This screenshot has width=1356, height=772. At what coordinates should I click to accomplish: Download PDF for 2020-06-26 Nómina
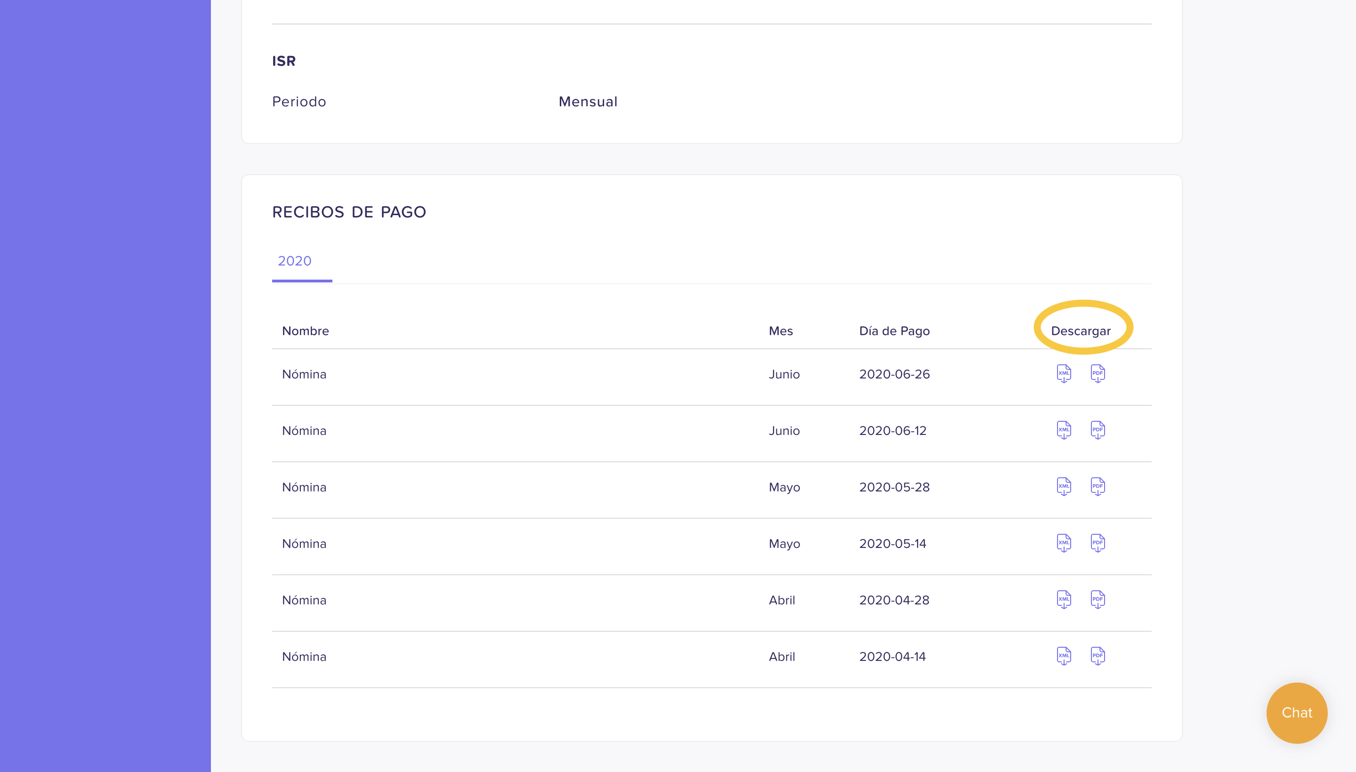tap(1098, 374)
